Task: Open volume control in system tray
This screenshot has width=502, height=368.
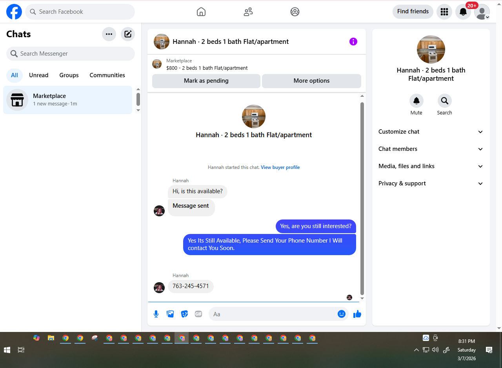Action: pos(435,350)
